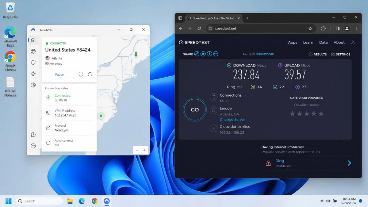Click the taskbar Search box
The width and height of the screenshot is (368, 207).
point(40,201)
